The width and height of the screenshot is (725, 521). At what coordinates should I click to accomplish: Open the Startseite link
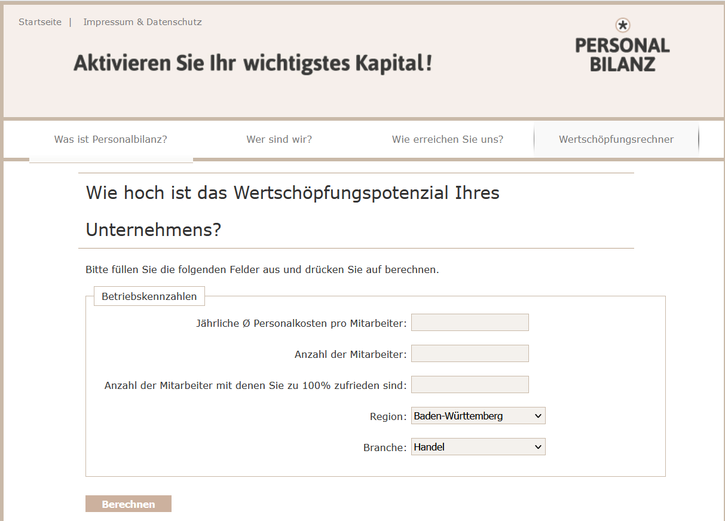(x=40, y=22)
